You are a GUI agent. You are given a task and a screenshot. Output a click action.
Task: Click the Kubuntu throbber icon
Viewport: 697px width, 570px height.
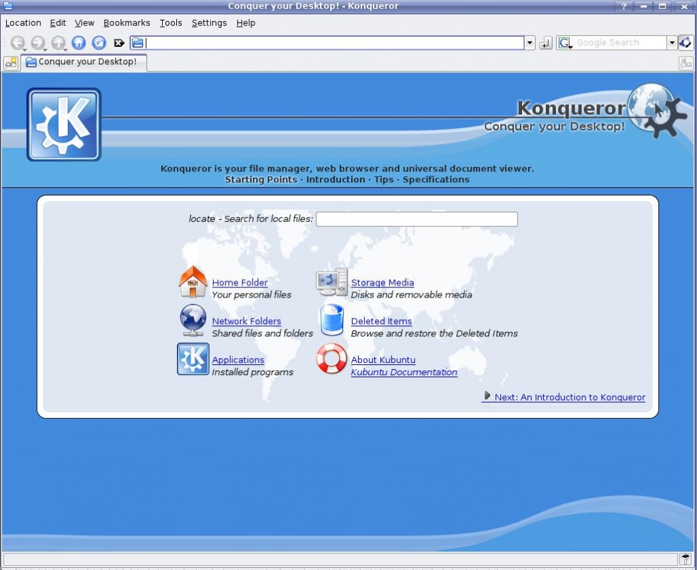pyautogui.click(x=685, y=43)
